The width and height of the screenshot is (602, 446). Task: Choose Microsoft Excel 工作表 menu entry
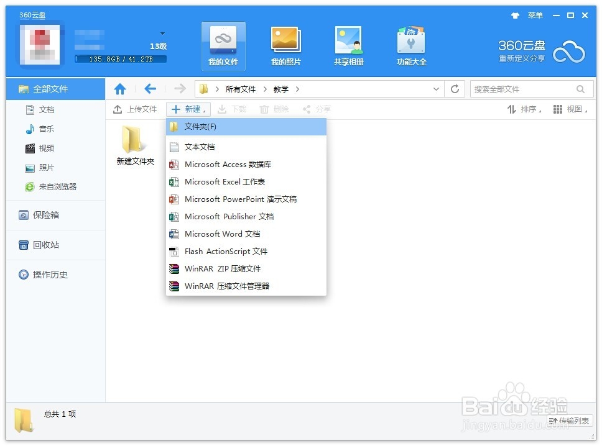(x=246, y=182)
